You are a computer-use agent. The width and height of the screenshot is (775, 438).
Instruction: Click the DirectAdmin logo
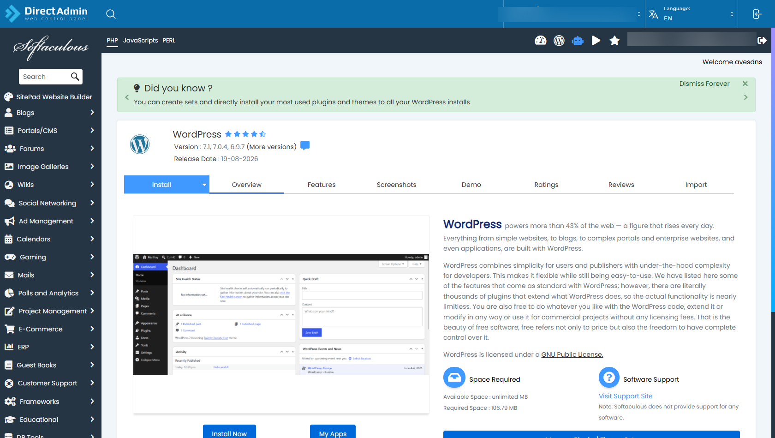click(x=46, y=14)
